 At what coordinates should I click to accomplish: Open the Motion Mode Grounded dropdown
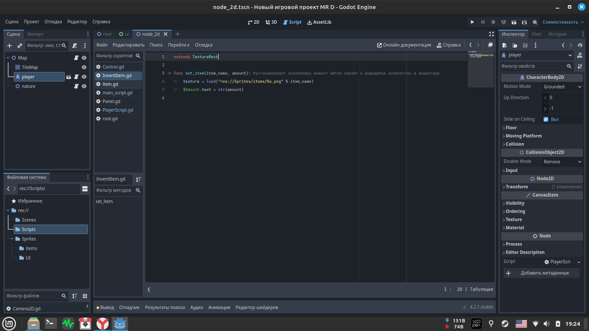562,87
